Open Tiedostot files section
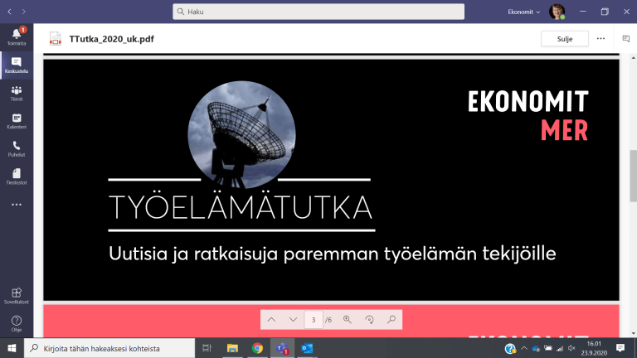 (17, 177)
